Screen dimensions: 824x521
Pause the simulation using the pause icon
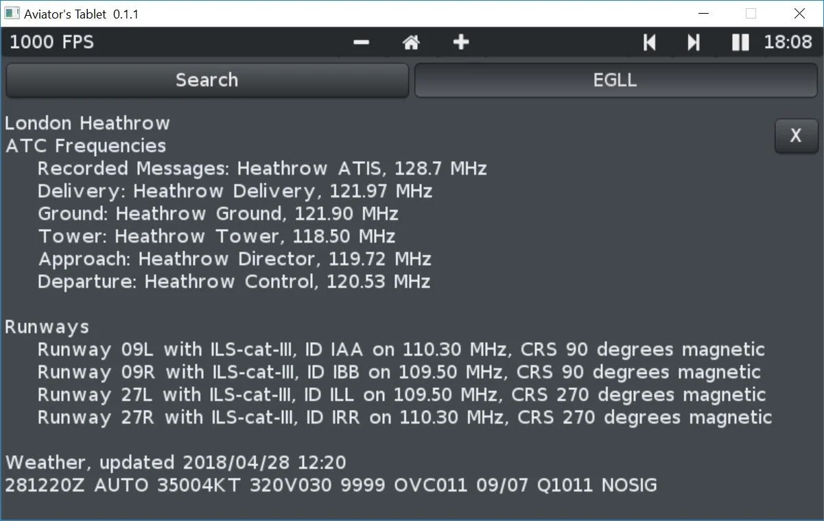pyautogui.click(x=740, y=42)
